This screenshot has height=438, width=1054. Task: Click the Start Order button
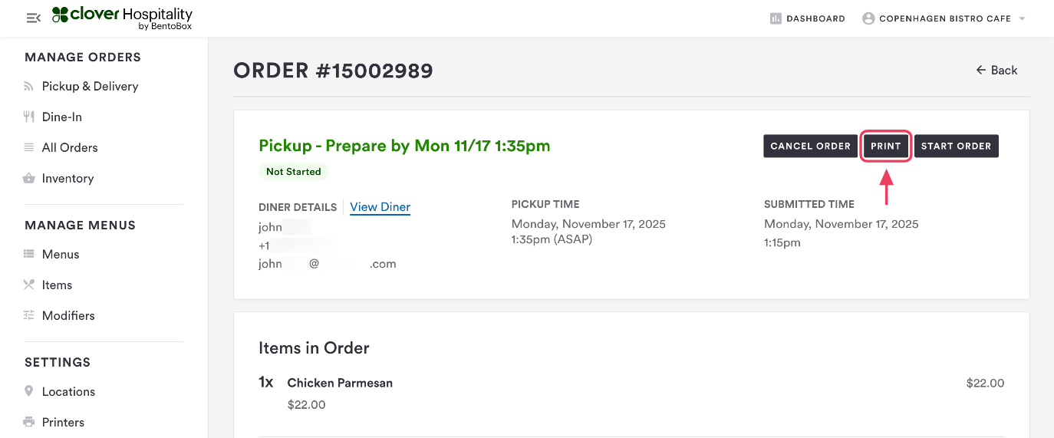956,146
